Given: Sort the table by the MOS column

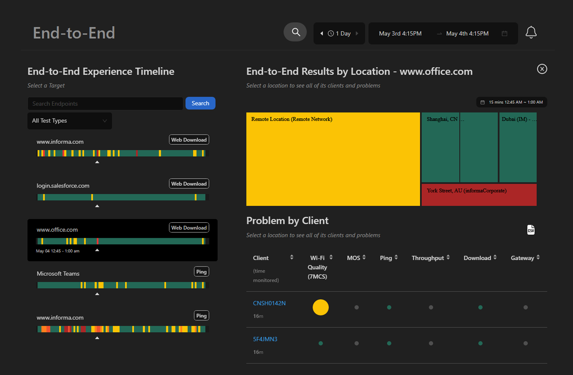Looking at the screenshot, I should [364, 257].
